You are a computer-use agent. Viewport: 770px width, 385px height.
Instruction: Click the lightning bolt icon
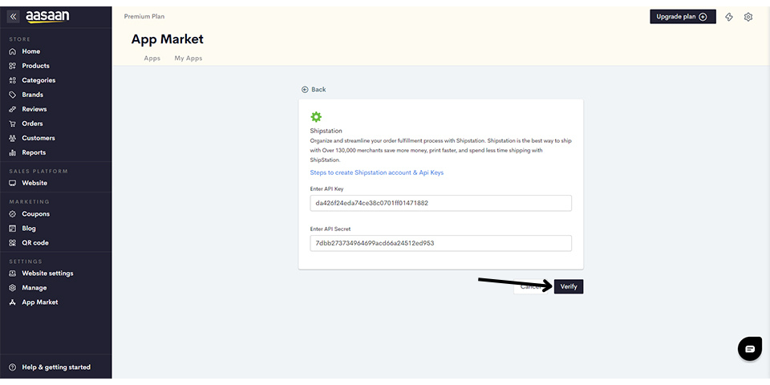tap(729, 17)
